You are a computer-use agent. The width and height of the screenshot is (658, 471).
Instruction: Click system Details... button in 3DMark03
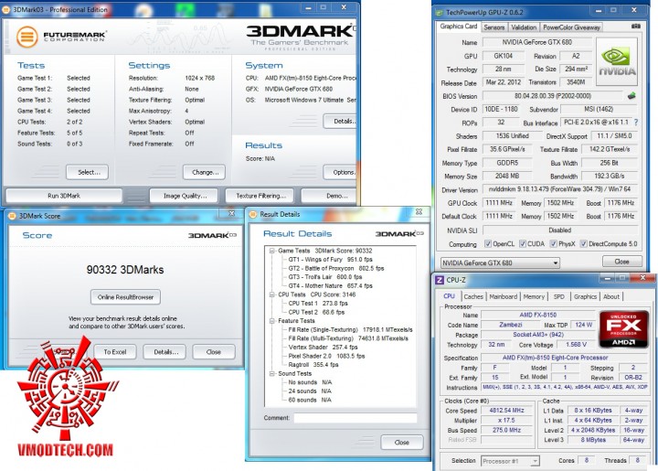click(x=340, y=122)
